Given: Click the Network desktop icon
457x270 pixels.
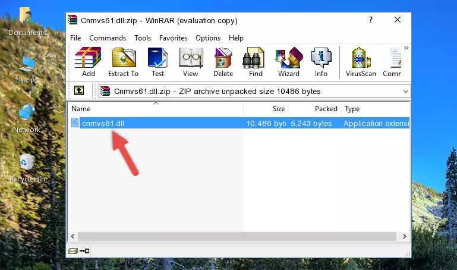Looking at the screenshot, I should 27,119.
